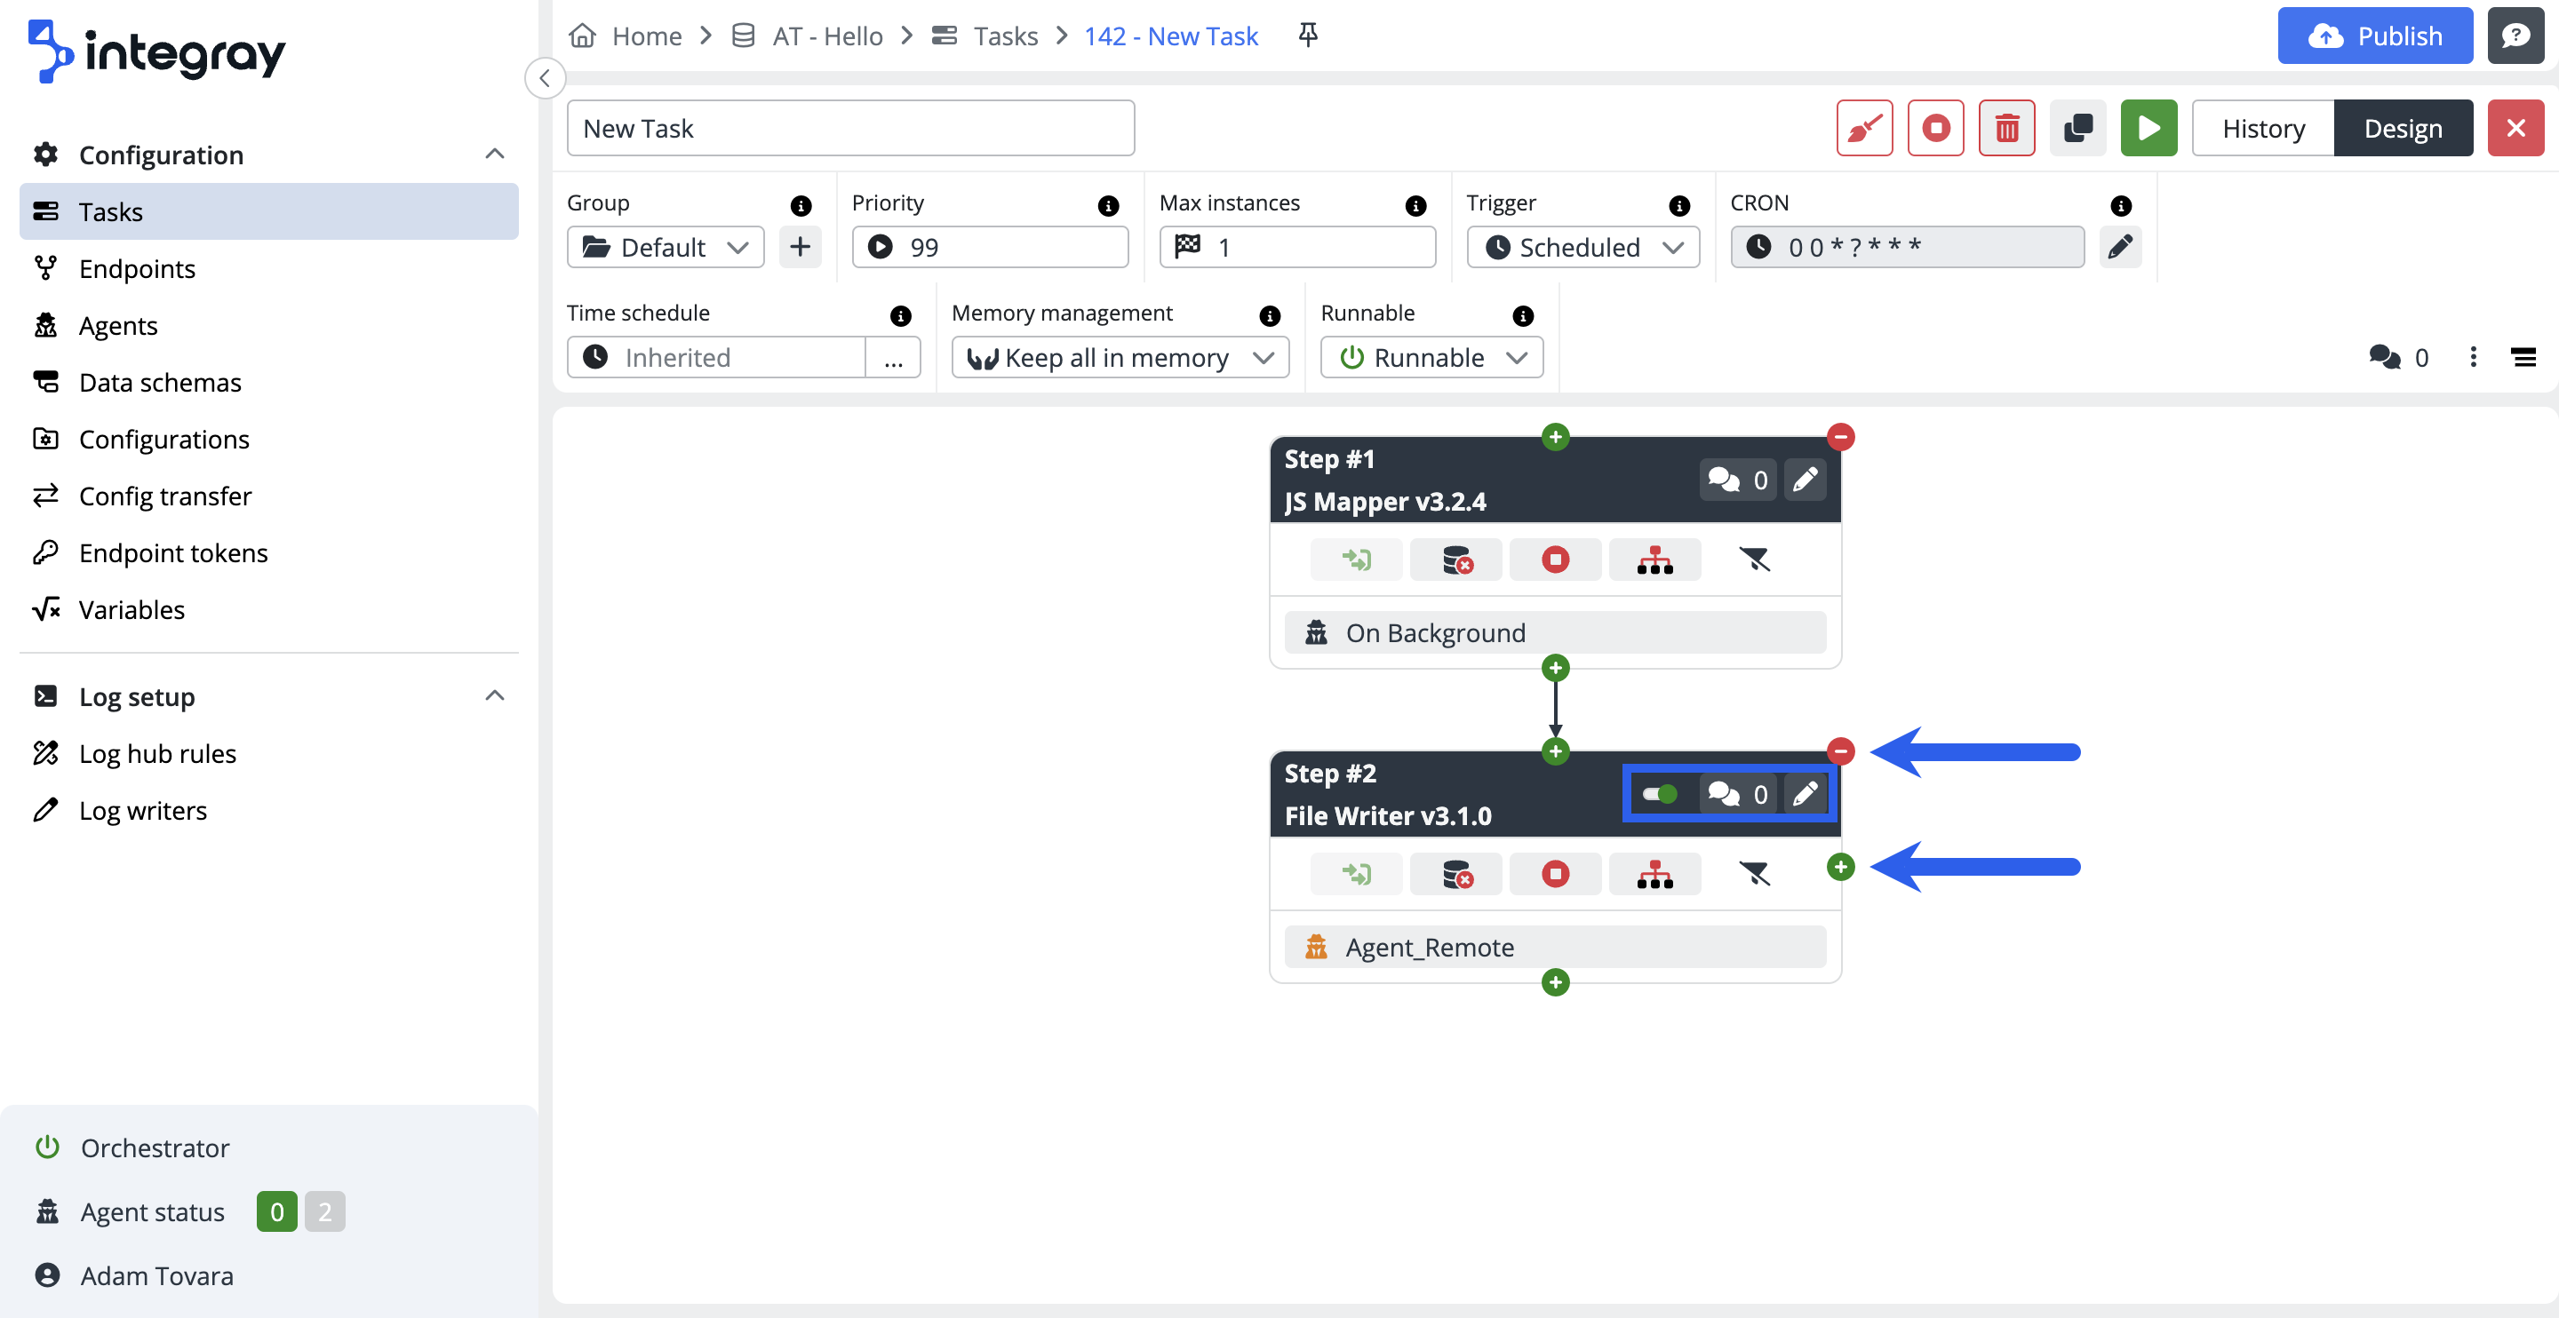2559x1318 pixels.
Task: Switch to the History tab
Action: coord(2262,128)
